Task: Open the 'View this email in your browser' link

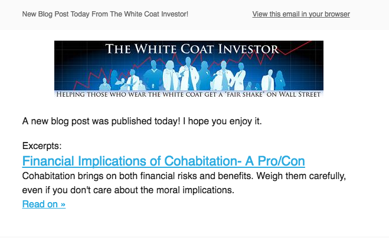Action: (x=301, y=14)
